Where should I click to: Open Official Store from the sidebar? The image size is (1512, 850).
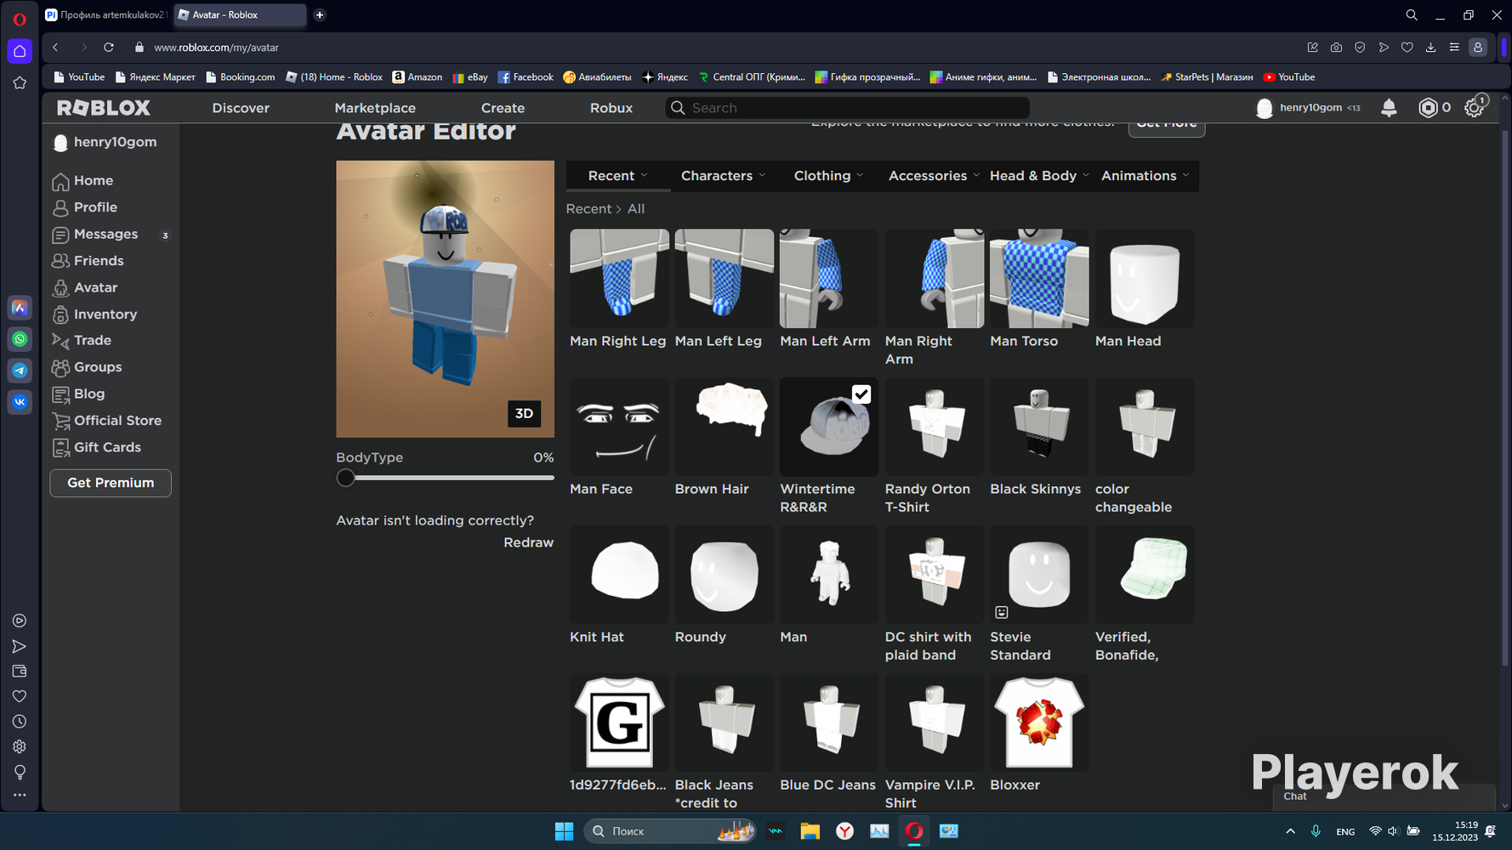click(106, 421)
